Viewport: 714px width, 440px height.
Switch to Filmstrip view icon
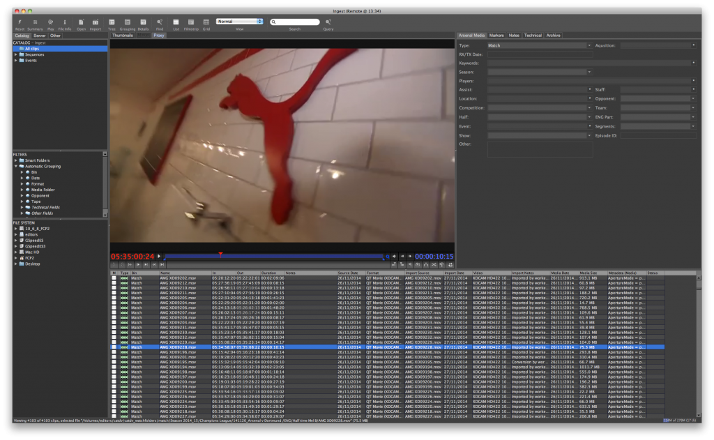coord(191,22)
